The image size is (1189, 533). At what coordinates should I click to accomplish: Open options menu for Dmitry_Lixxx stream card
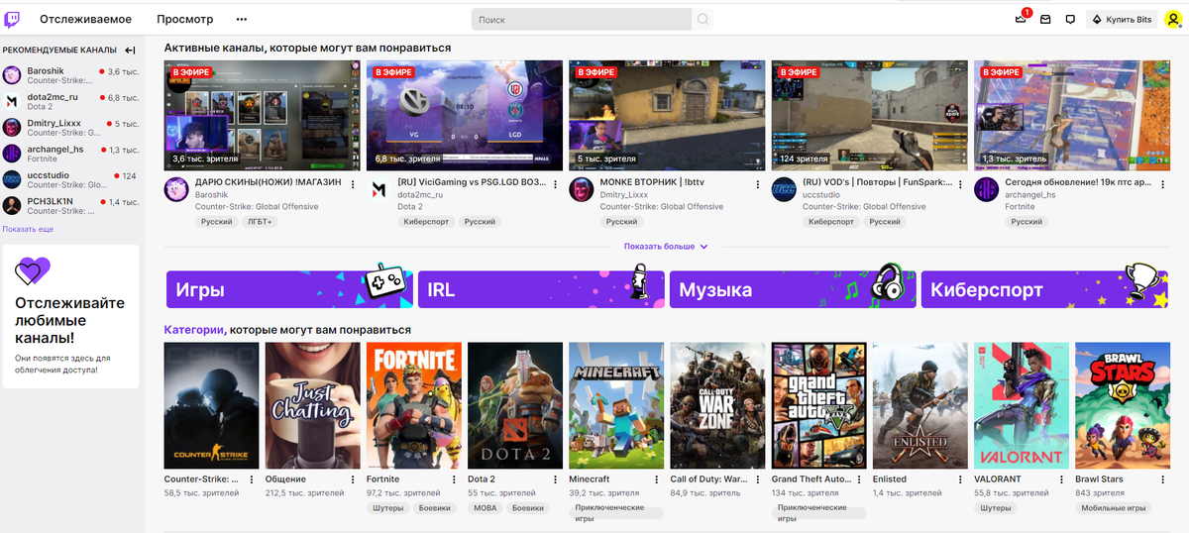[758, 184]
